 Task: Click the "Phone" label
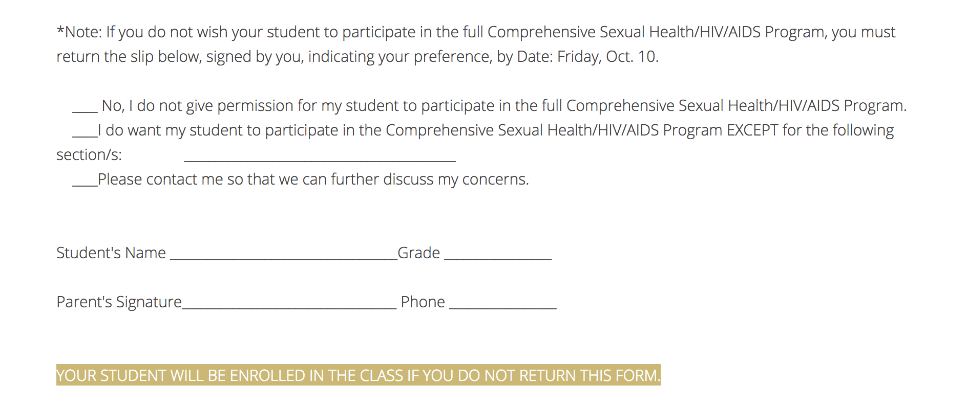pyautogui.click(x=423, y=302)
